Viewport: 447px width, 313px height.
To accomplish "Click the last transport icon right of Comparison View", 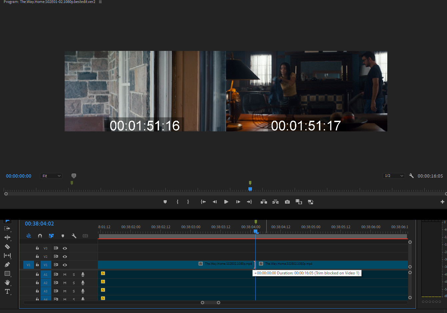I will pyautogui.click(x=310, y=202).
